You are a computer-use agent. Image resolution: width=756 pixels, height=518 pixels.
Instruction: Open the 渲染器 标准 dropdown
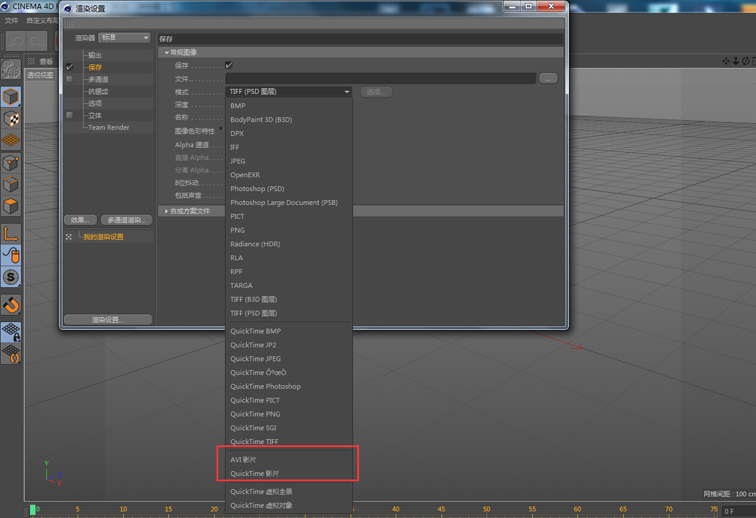(124, 37)
